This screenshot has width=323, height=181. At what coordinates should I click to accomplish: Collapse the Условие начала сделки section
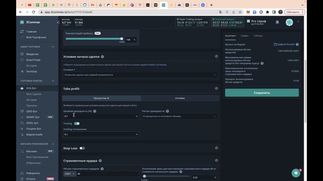pyautogui.click(x=217, y=56)
